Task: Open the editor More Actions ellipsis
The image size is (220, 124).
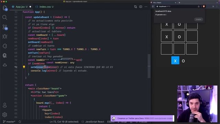Action: (x=146, y=7)
